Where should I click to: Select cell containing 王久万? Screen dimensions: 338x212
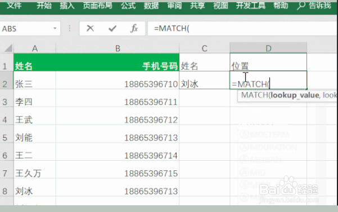tap(35, 170)
